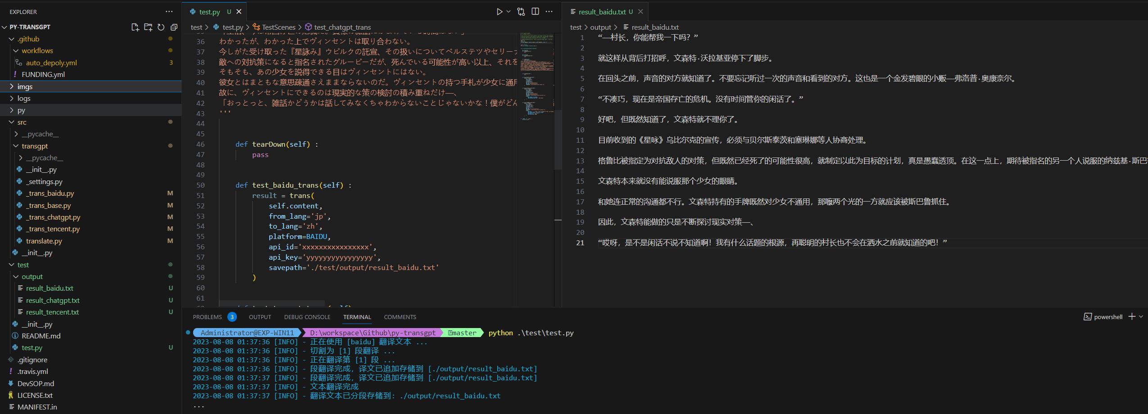Open the DEBUG CONSOLE panel tab
1148x414 pixels.
click(307, 317)
